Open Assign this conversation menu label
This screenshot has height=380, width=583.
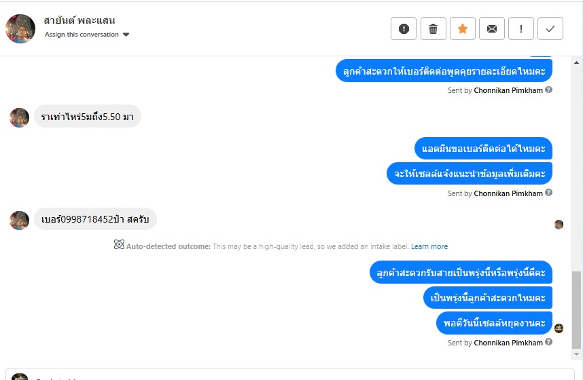point(82,34)
